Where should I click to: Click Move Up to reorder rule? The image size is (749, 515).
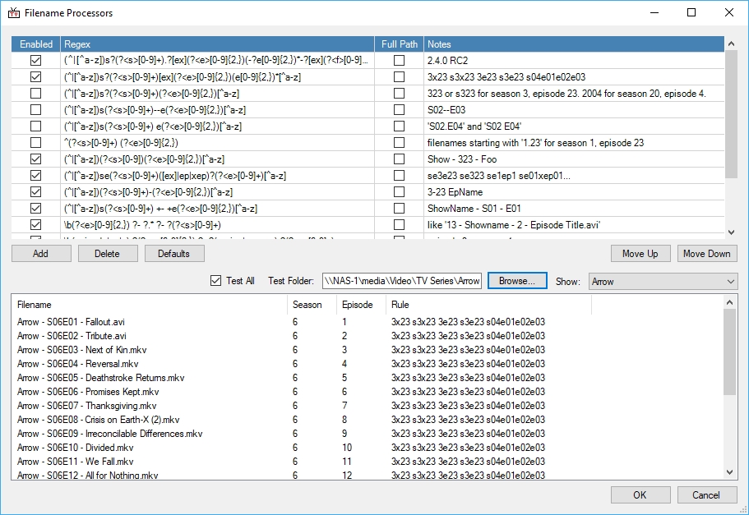(640, 254)
